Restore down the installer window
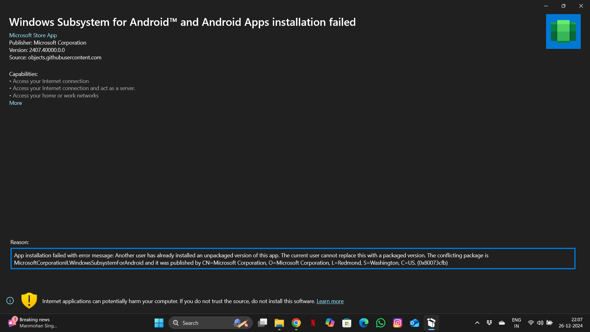This screenshot has width=590, height=332. coord(563,6)
